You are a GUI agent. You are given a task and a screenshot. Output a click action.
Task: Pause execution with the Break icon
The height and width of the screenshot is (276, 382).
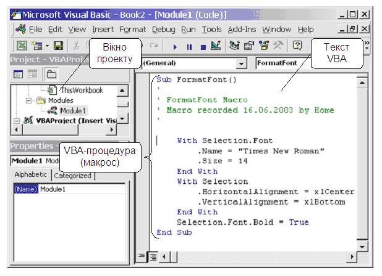(x=189, y=47)
